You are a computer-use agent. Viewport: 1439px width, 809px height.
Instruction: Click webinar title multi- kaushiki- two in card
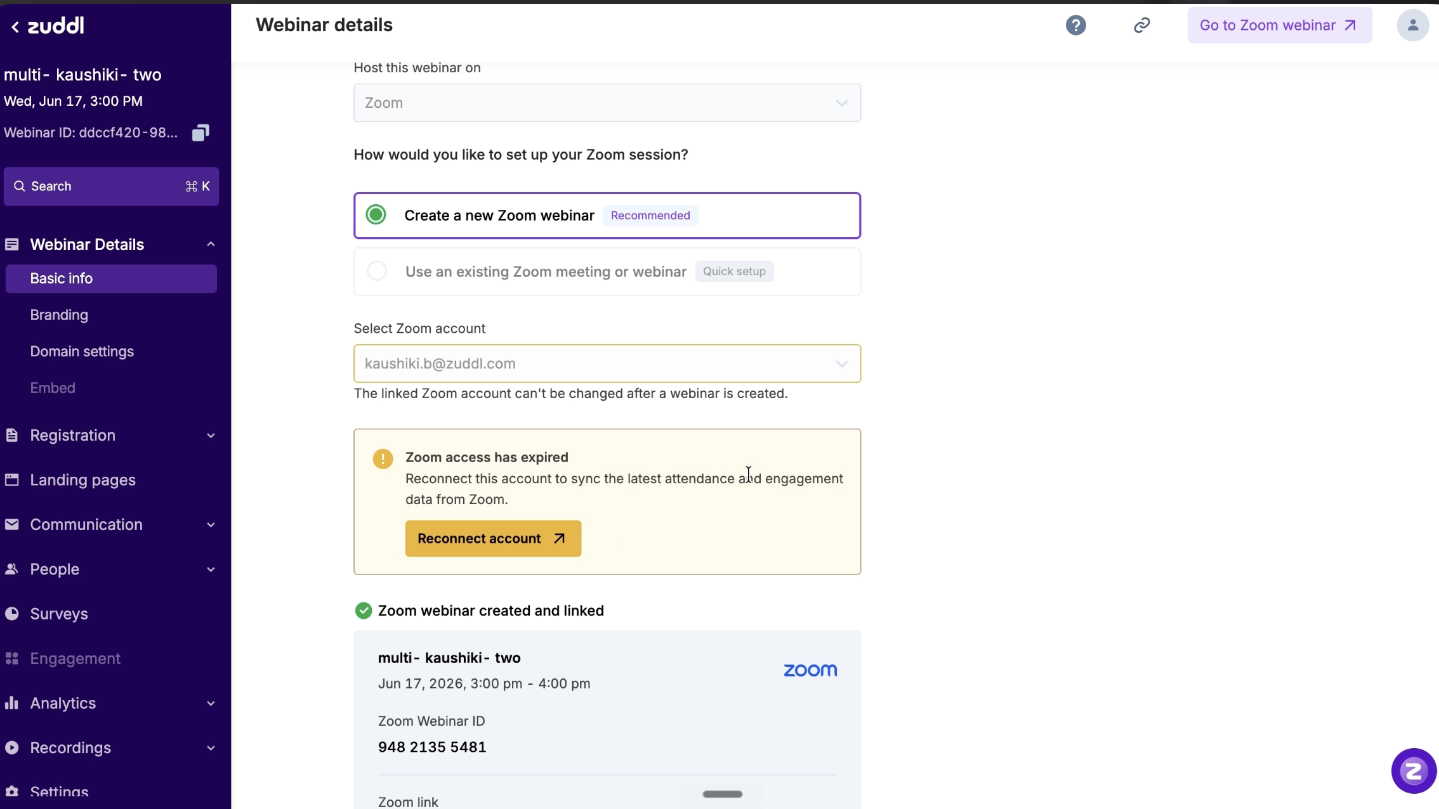click(x=449, y=658)
